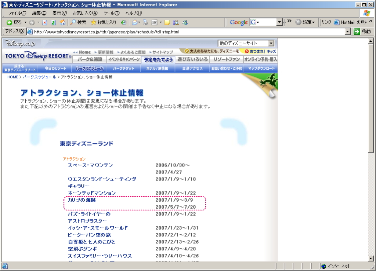This screenshot has height=271, width=376.
Task: Click the vertical scrollbar down arrow
Action: (x=371, y=259)
